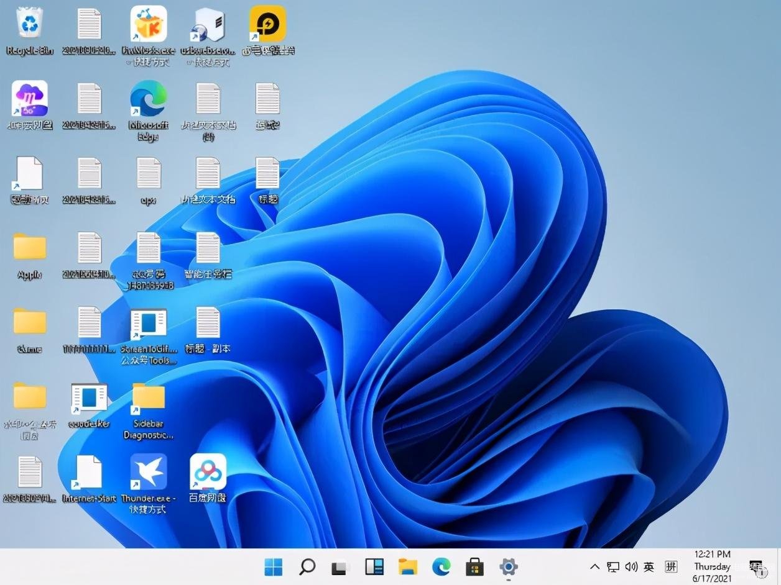Expand the hidden tray icons chevron
781x585 pixels.
pos(594,566)
